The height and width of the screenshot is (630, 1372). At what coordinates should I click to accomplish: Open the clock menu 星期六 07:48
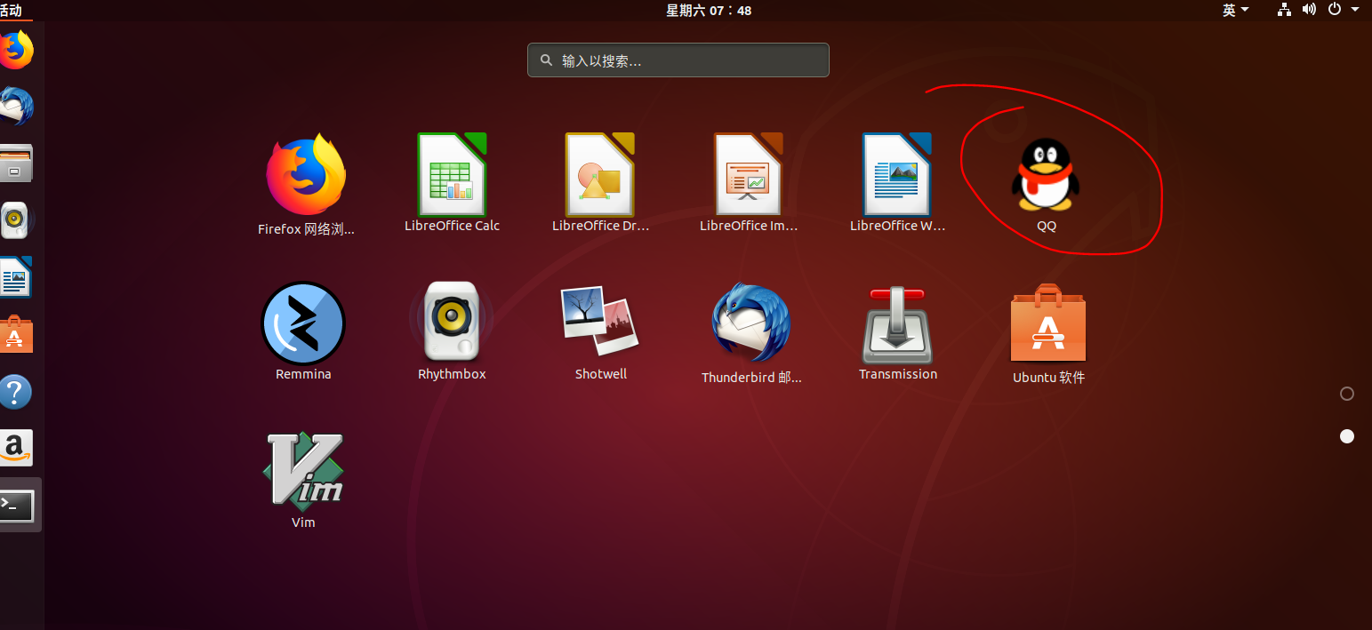click(709, 10)
